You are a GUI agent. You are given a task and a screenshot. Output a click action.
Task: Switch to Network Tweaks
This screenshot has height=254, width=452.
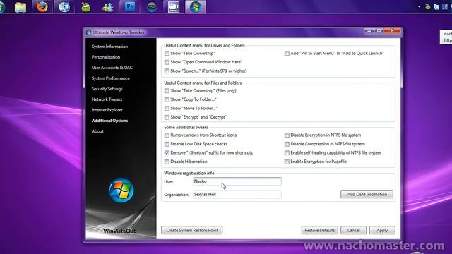pyautogui.click(x=107, y=99)
